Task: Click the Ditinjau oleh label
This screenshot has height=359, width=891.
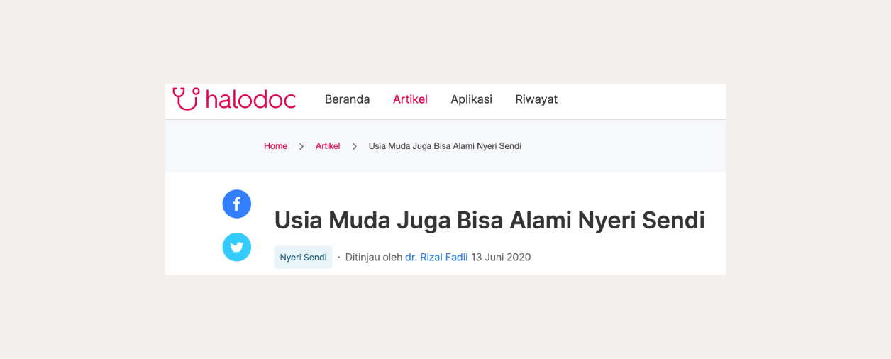Action: pos(374,257)
